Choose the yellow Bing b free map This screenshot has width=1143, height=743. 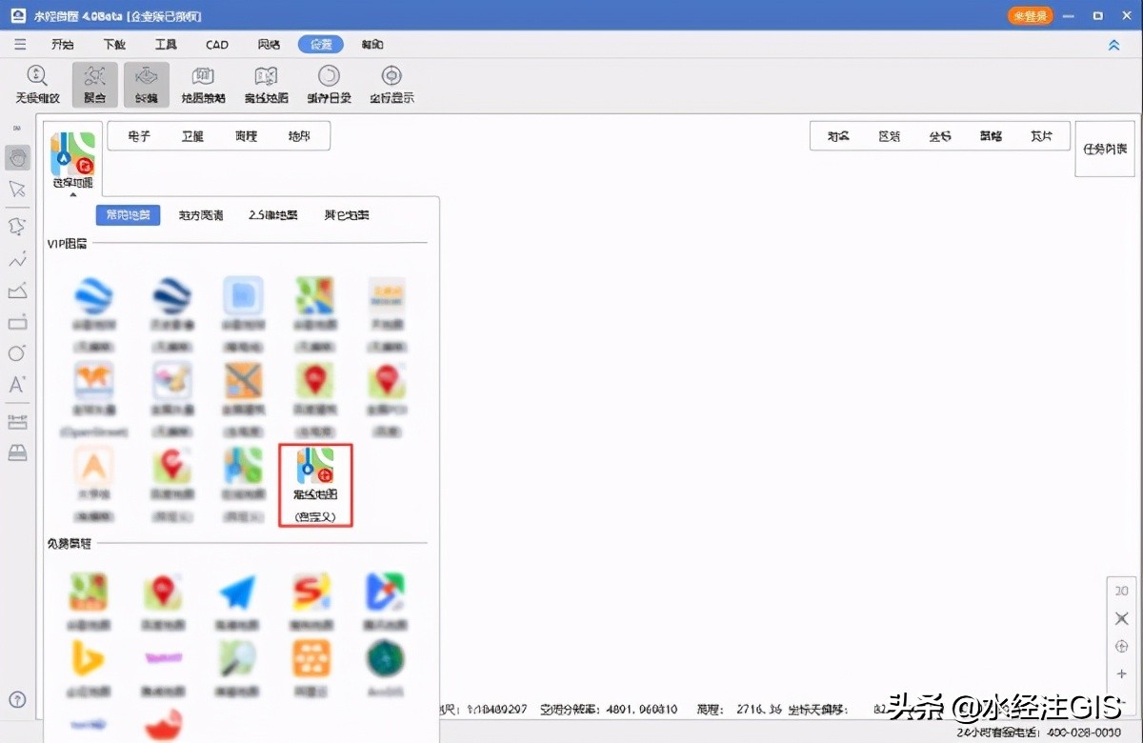(x=88, y=667)
